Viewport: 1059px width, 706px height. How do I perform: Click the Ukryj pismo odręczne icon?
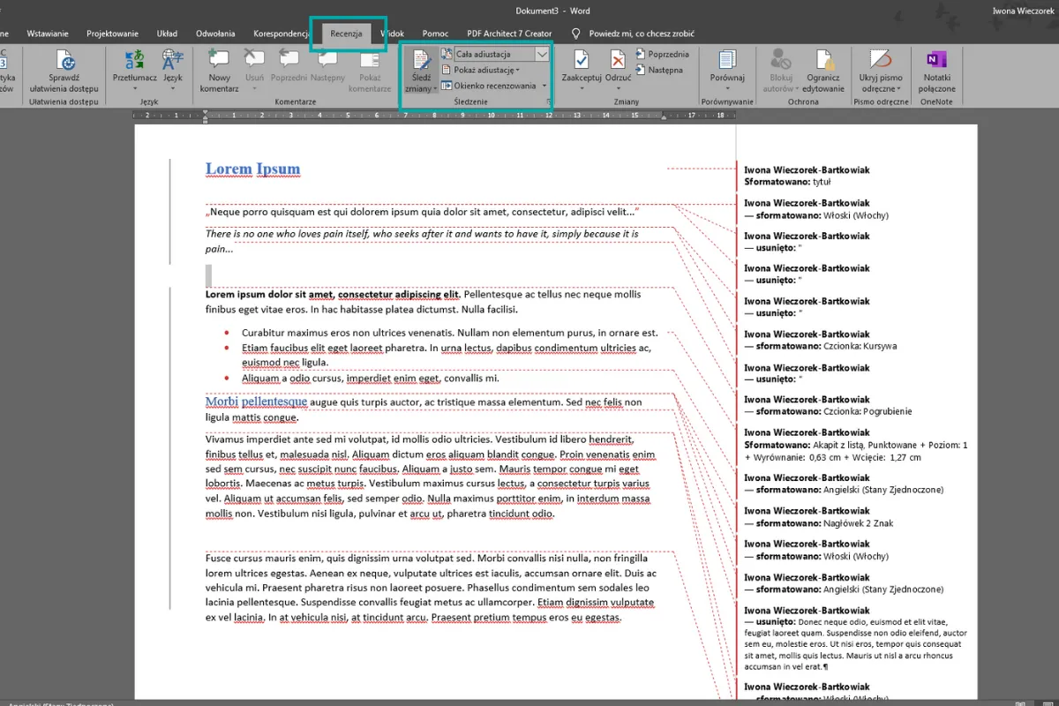880,60
